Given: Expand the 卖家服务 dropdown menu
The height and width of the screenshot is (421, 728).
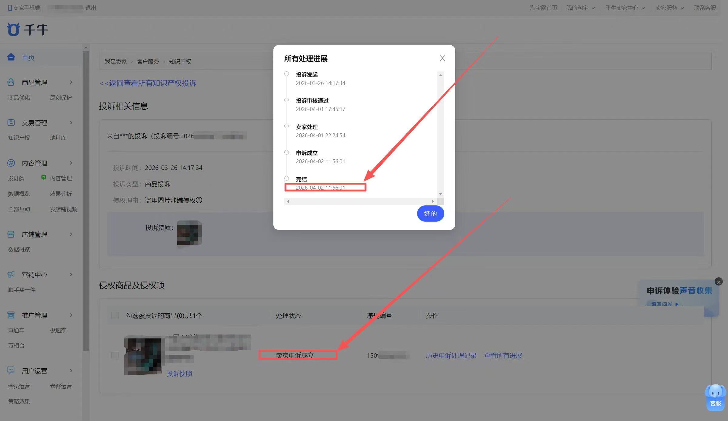Looking at the screenshot, I should 669,8.
